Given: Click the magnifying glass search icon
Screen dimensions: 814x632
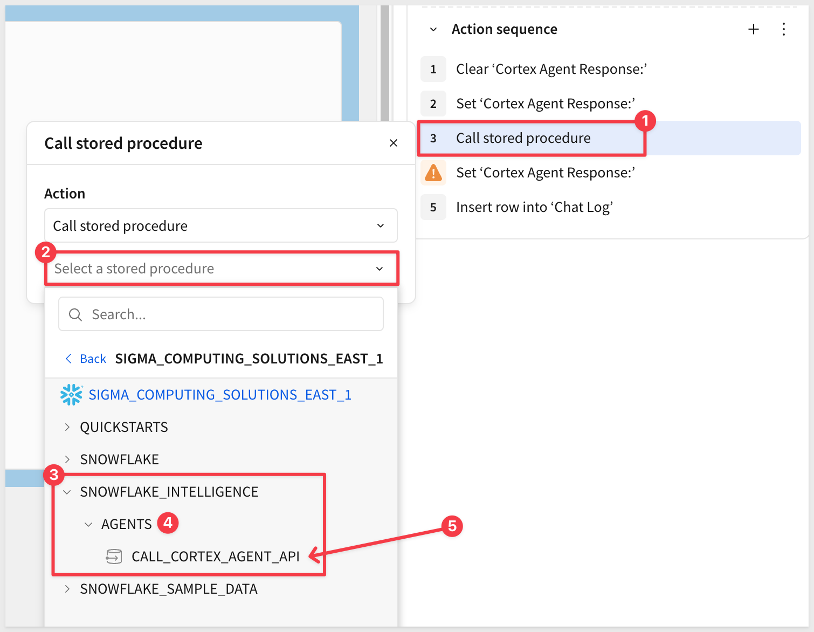Looking at the screenshot, I should tap(75, 314).
